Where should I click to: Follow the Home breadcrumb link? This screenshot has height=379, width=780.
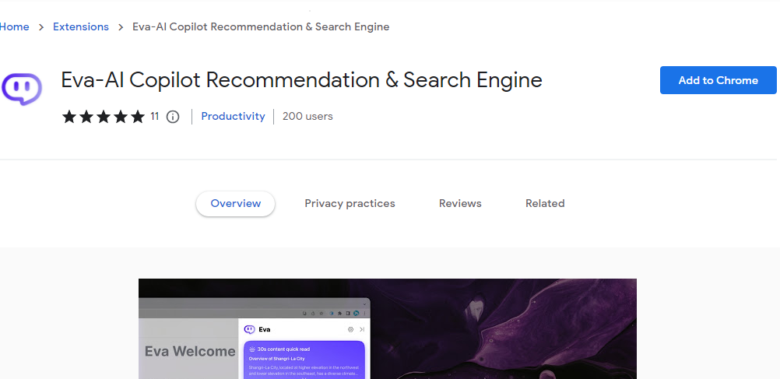[14, 27]
